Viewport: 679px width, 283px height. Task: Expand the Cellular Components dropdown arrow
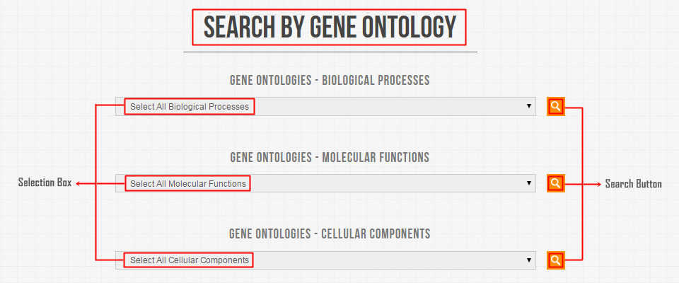[x=529, y=260]
